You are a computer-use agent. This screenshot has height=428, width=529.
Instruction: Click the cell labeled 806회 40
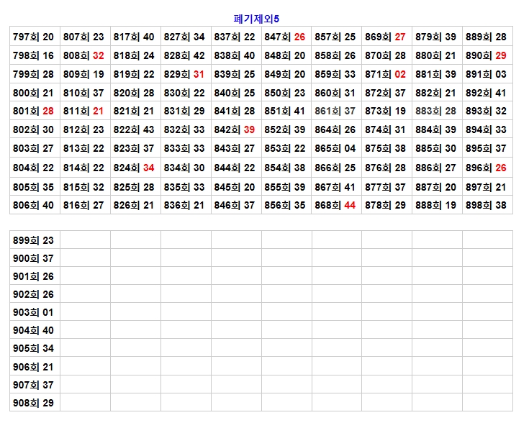34,205
